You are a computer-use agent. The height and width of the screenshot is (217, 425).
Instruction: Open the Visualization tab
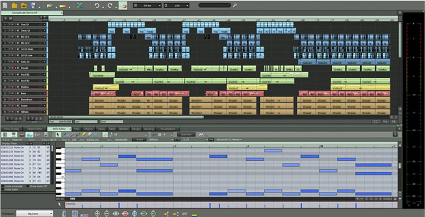click(x=168, y=129)
